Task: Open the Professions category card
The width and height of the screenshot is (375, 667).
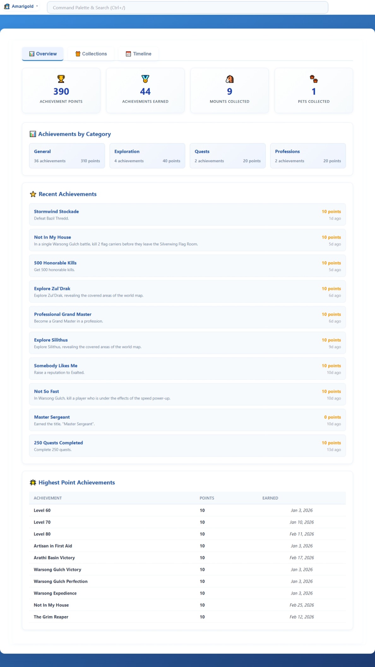Action: (x=308, y=156)
